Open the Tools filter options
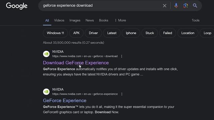 point(195,20)
